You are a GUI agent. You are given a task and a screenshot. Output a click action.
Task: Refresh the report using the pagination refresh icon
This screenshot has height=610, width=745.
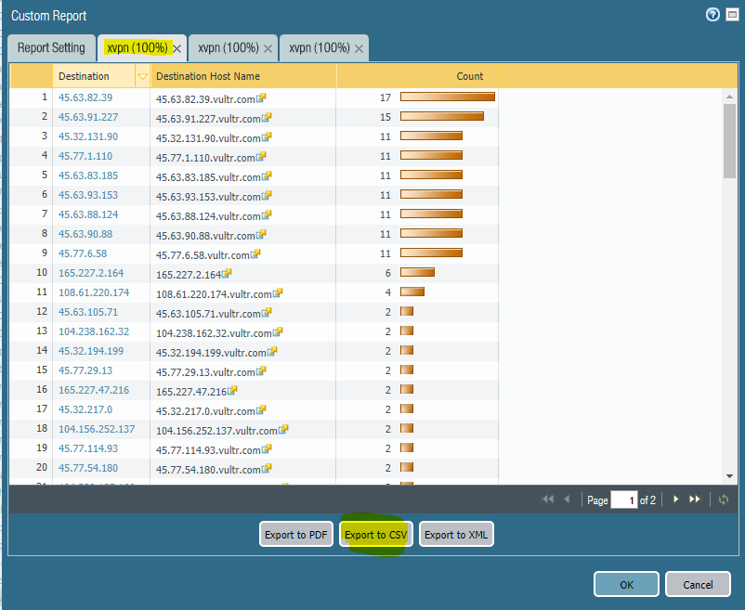click(x=724, y=500)
